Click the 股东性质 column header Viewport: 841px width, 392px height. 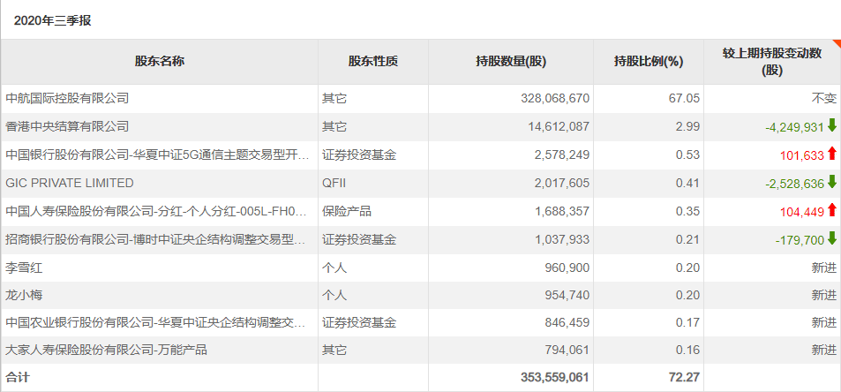(x=372, y=61)
